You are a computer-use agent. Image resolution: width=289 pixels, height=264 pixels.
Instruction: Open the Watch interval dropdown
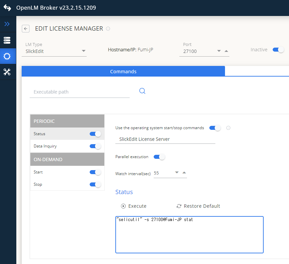pos(177,173)
